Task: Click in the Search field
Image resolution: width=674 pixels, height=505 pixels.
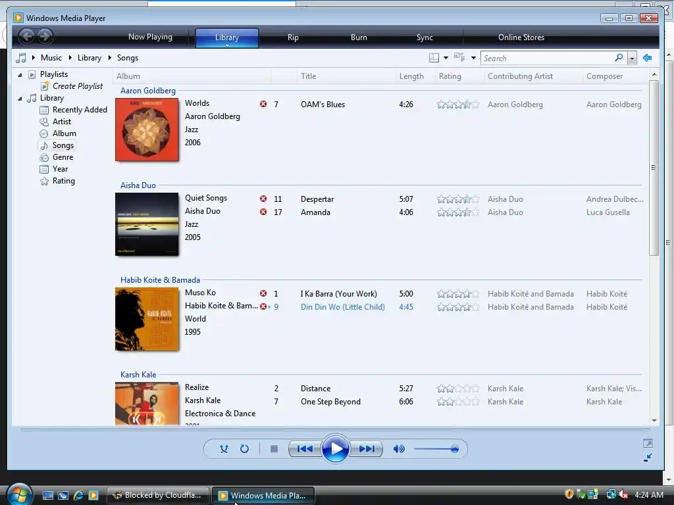Action: click(x=547, y=58)
